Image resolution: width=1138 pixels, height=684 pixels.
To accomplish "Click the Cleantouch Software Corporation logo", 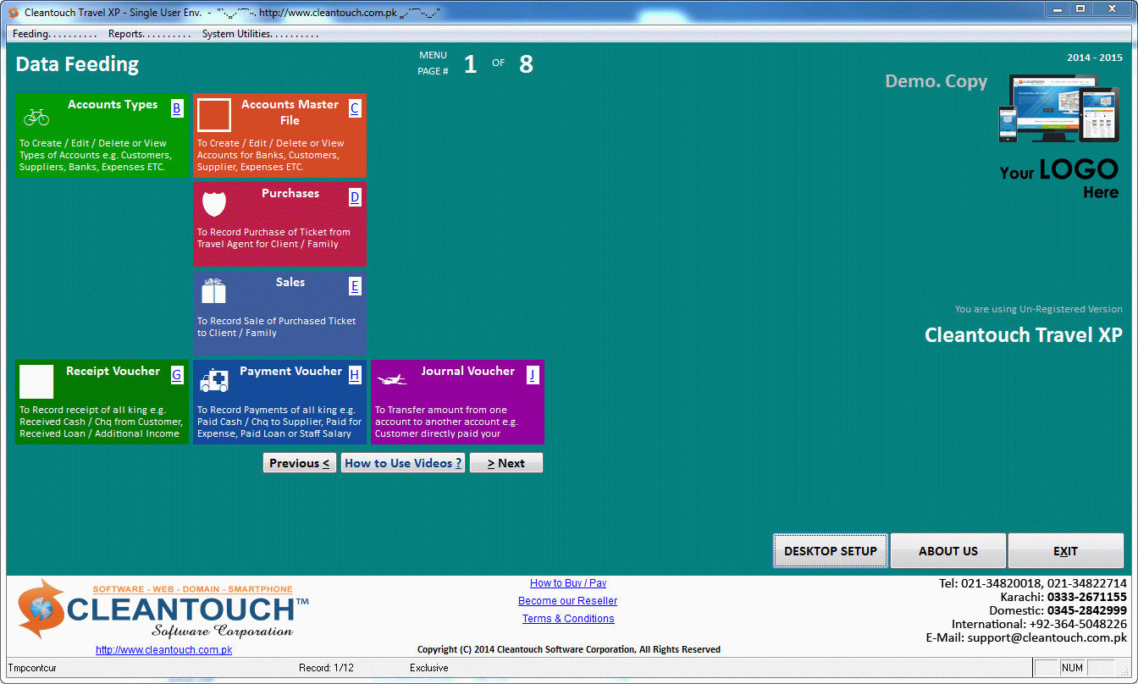I will (x=163, y=608).
